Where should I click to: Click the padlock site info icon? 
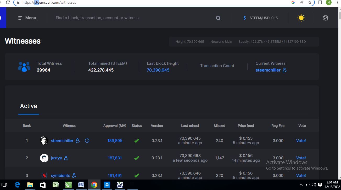pyautogui.click(x=18, y=2)
